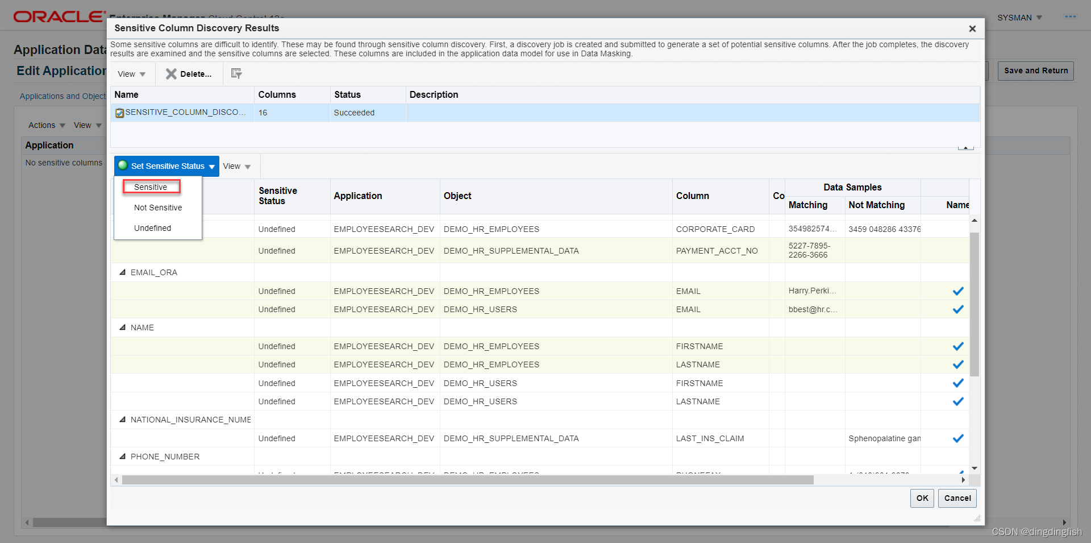Click the collapse pane arrow below results table
The image size is (1091, 543).
pos(965,148)
